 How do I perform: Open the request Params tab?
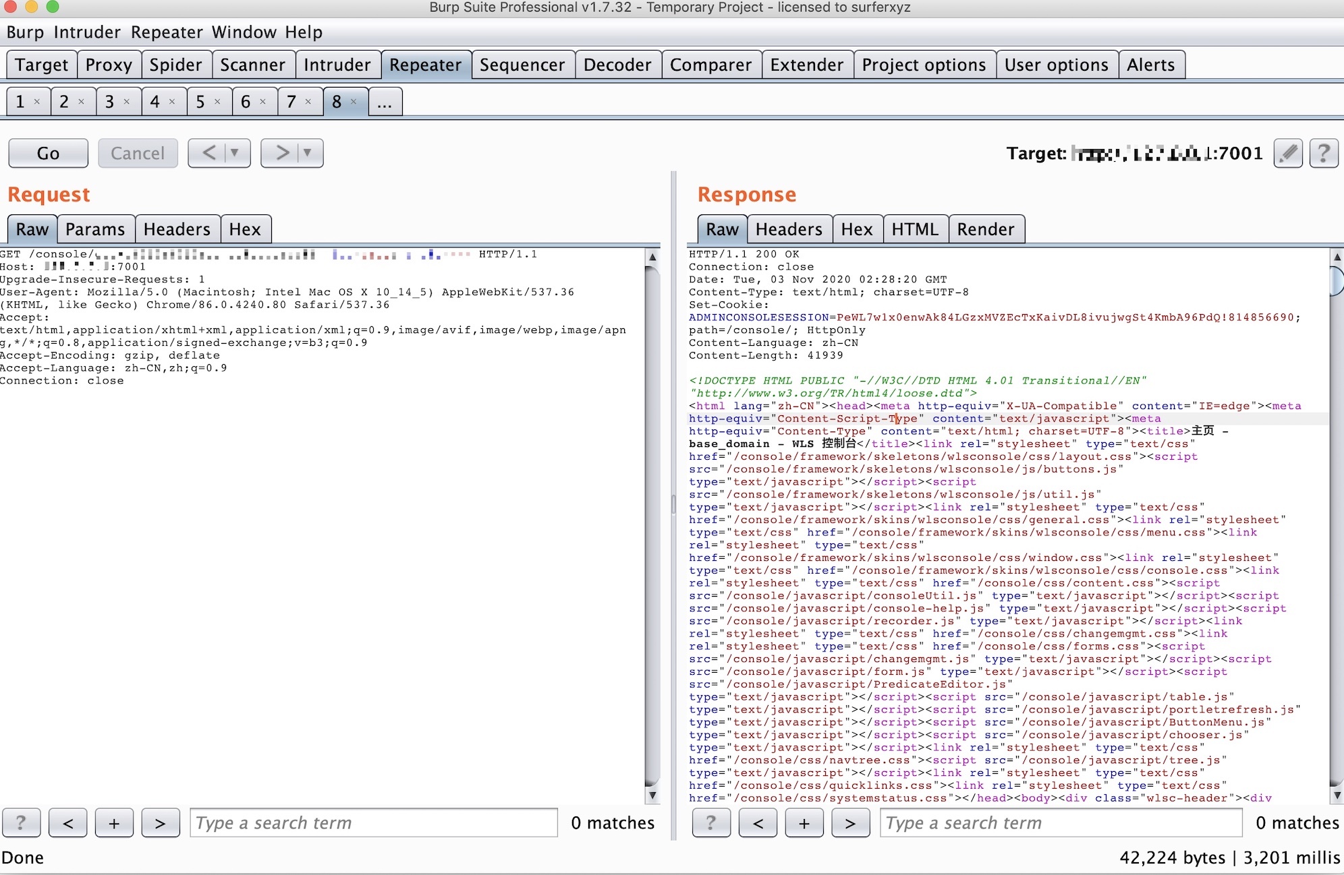point(95,229)
